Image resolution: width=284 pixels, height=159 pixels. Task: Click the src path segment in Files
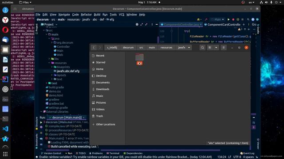pyautogui.click(x=141, y=48)
